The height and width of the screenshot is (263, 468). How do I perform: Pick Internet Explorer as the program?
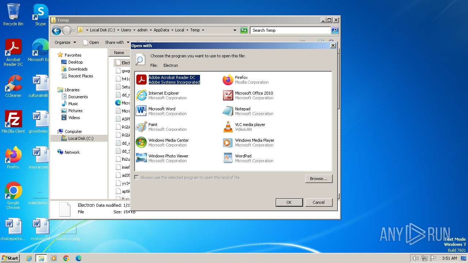pyautogui.click(x=162, y=95)
